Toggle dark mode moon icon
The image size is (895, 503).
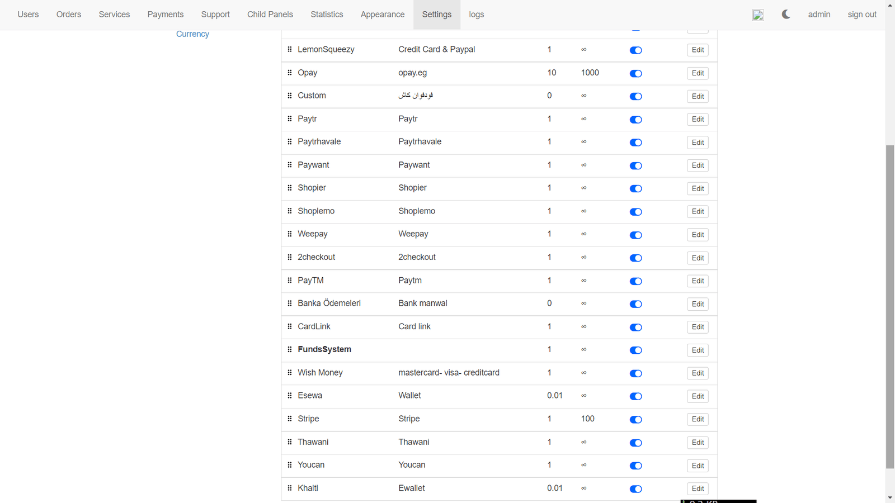pyautogui.click(x=786, y=15)
